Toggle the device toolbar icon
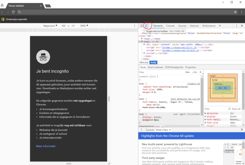The image size is (245, 165). click(147, 26)
